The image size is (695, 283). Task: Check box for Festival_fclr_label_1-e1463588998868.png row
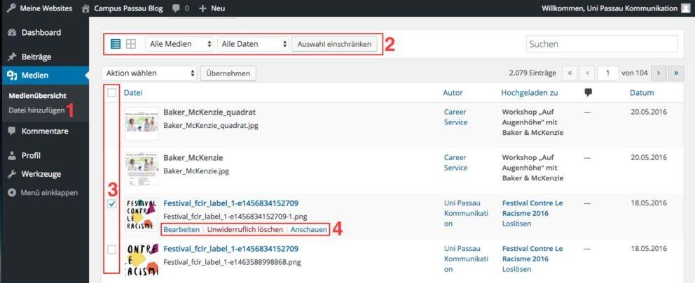112,249
